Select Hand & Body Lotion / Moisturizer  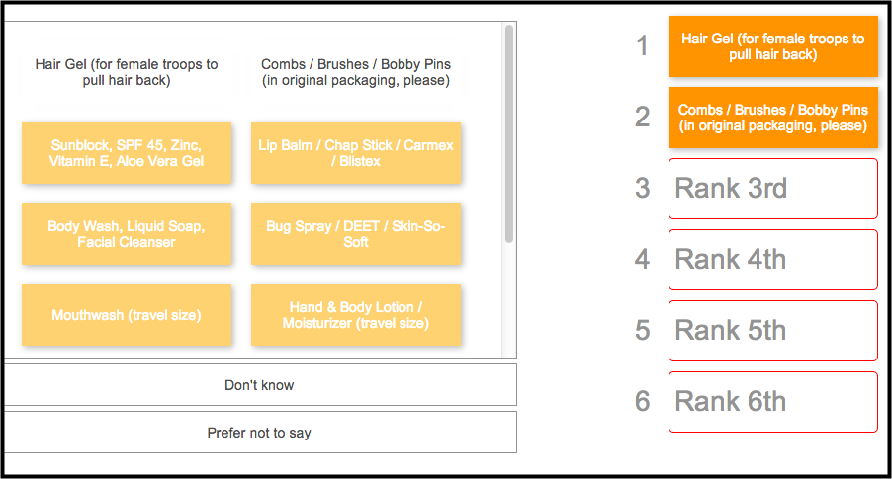coord(356,315)
